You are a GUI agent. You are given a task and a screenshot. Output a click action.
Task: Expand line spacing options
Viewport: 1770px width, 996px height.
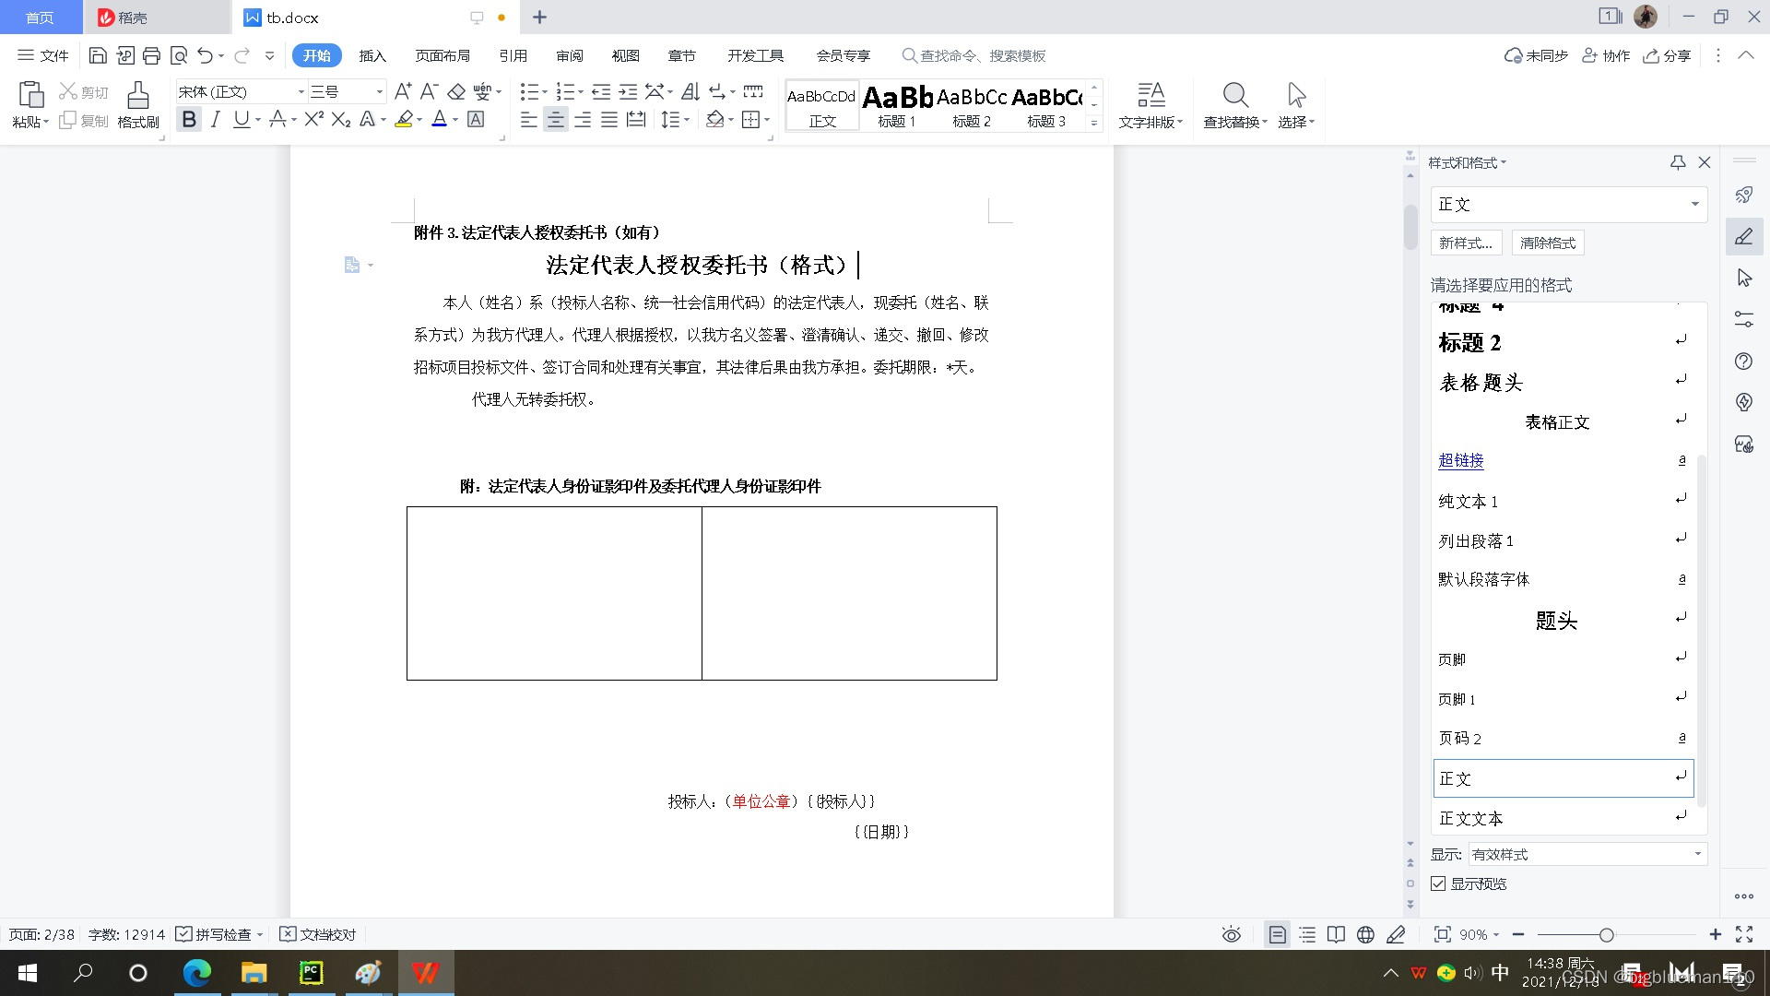pyautogui.click(x=687, y=119)
